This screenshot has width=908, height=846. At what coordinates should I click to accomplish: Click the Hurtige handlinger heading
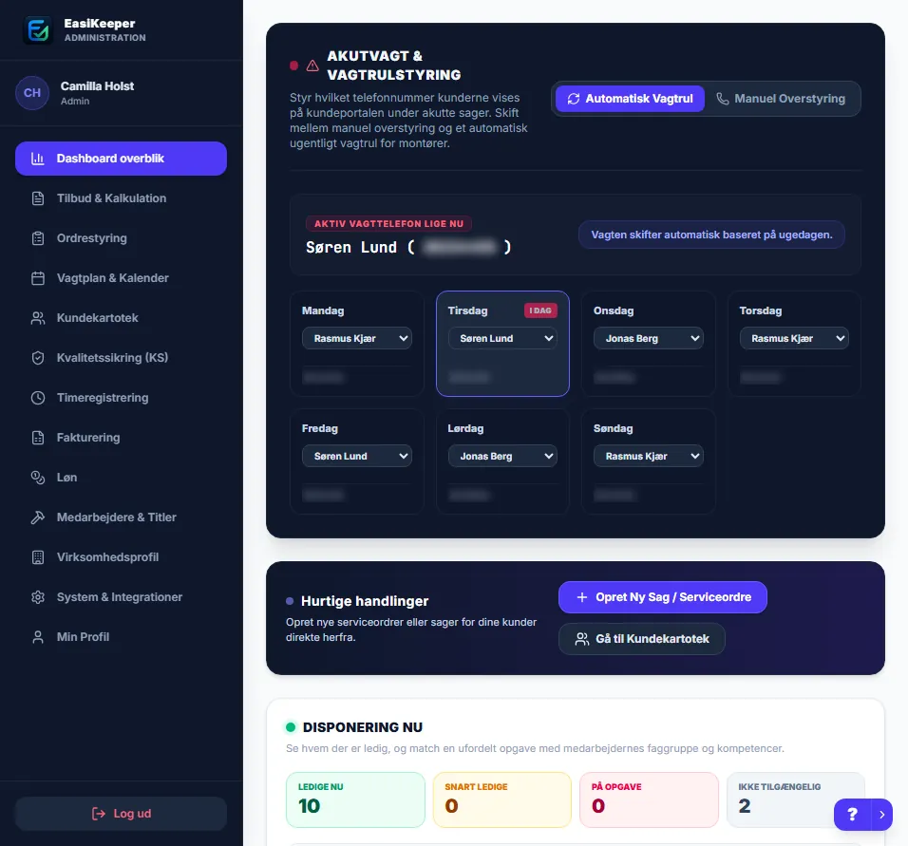pyautogui.click(x=365, y=602)
